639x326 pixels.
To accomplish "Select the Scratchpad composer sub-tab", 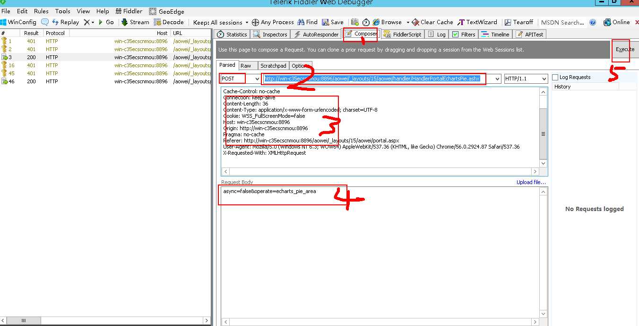I will pos(273,66).
